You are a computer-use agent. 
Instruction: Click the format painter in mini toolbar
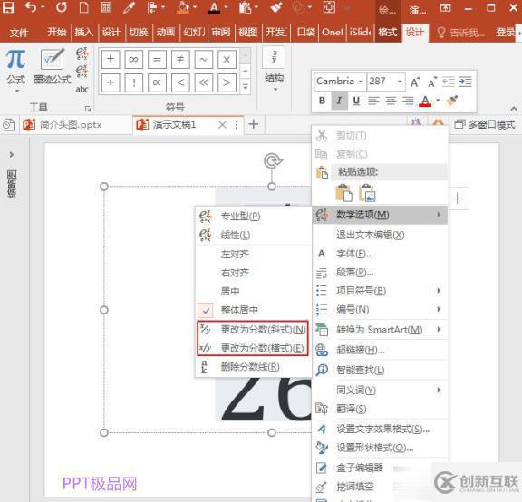(452, 101)
